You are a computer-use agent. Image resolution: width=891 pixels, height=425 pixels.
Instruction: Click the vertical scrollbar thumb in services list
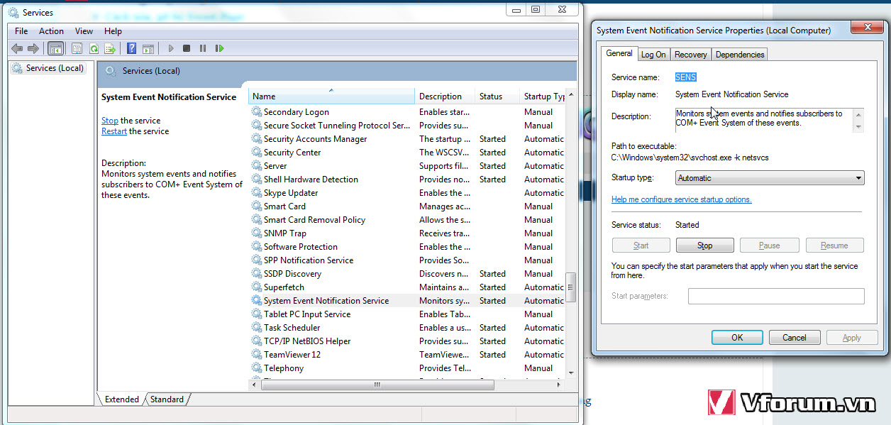tap(570, 287)
